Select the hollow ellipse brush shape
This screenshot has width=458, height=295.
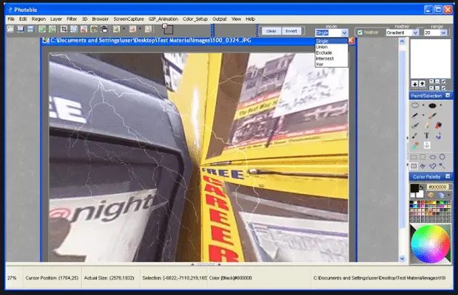[x=415, y=105]
